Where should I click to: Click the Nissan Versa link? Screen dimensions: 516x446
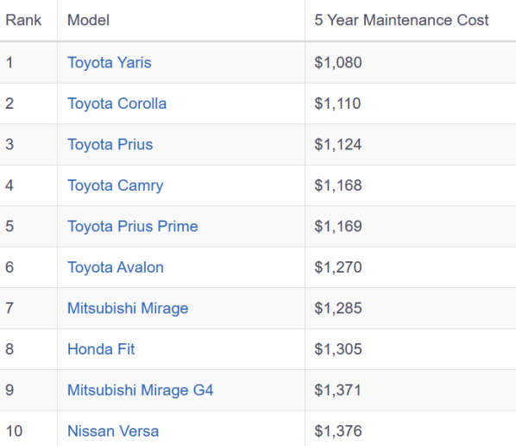tap(113, 430)
